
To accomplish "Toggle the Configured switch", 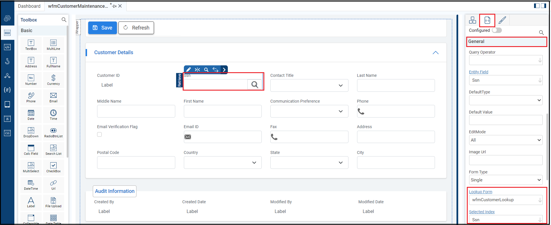I will pos(497,30).
